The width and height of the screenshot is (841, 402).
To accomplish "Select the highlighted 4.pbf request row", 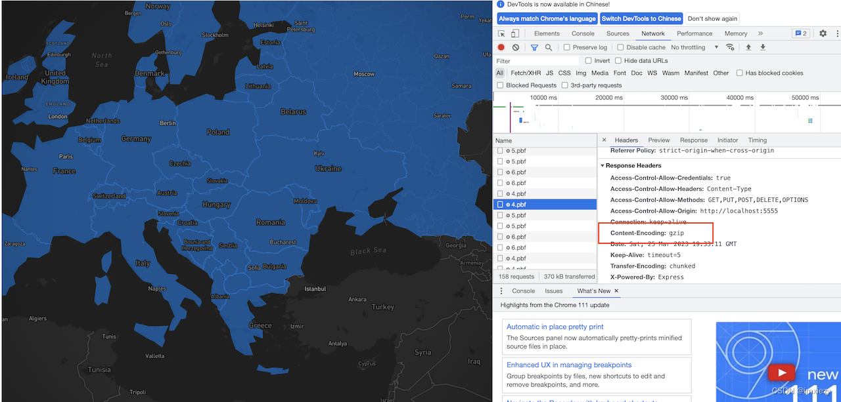I will 545,205.
